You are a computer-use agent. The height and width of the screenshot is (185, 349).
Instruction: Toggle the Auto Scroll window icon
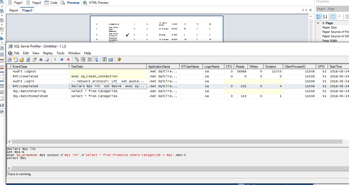click(96, 59)
